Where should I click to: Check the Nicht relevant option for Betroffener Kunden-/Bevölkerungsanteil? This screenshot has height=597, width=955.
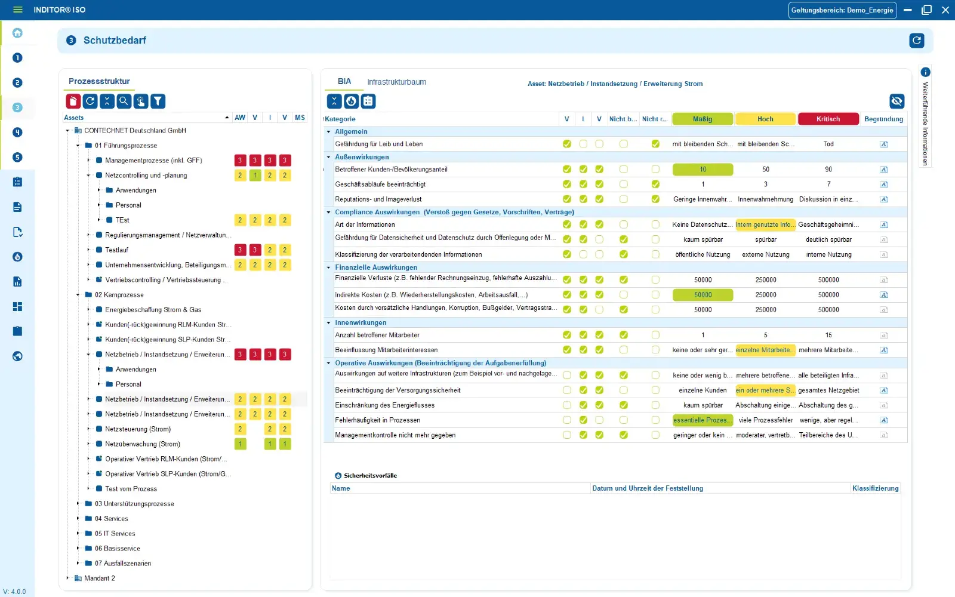pos(655,169)
